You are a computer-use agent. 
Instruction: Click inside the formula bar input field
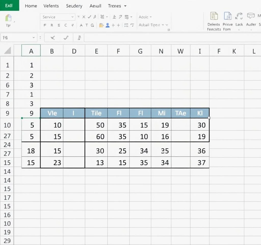[x=171, y=38]
